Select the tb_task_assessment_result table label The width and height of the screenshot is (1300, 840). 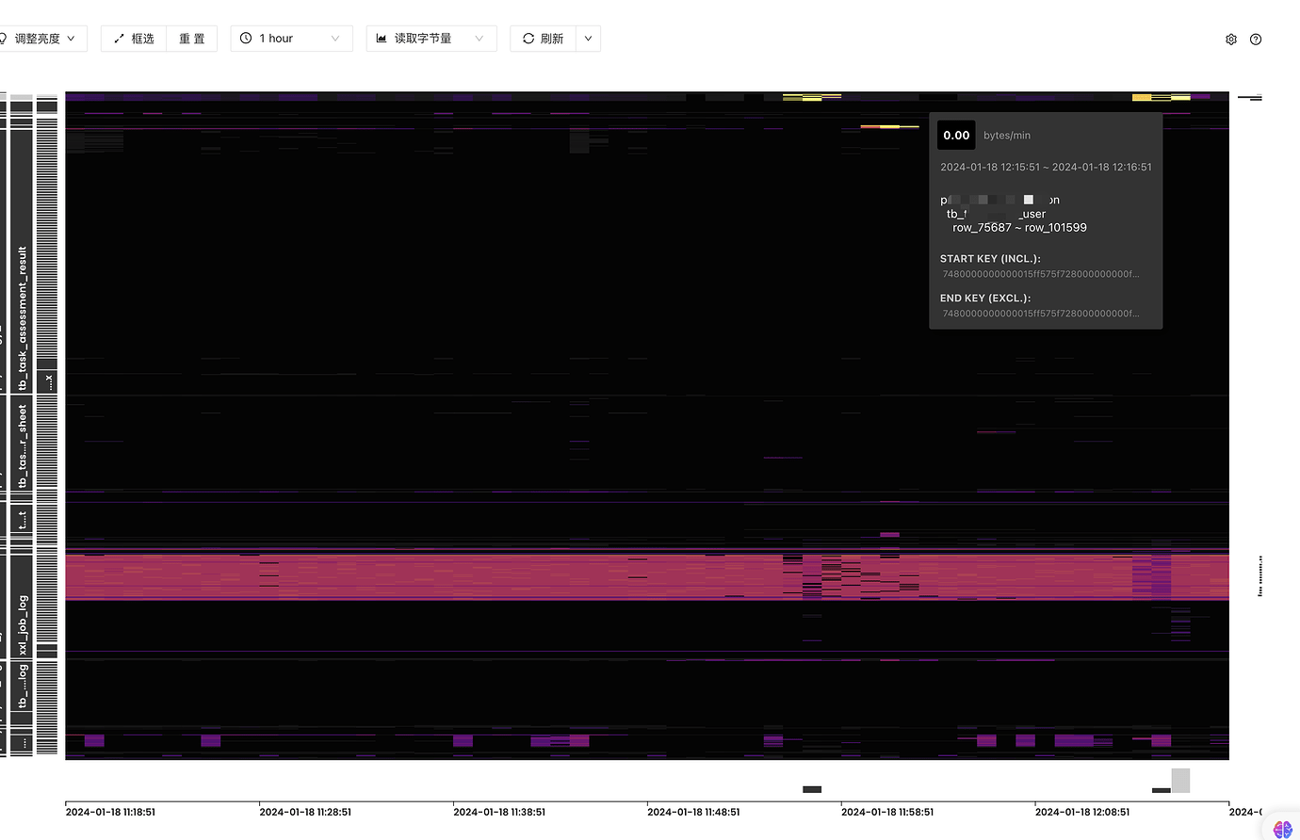pyautogui.click(x=22, y=318)
